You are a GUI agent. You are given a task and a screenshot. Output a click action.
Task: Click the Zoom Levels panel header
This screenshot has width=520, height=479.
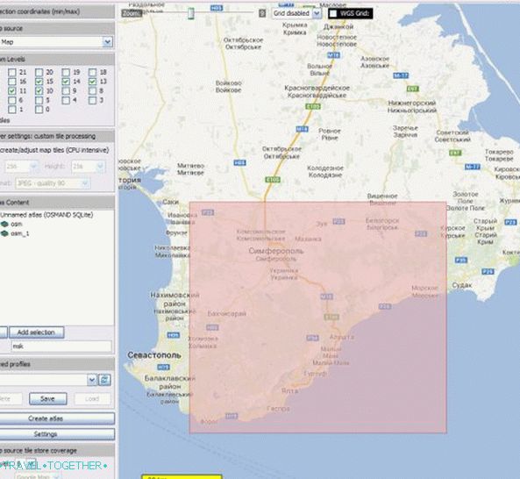[x=57, y=59]
